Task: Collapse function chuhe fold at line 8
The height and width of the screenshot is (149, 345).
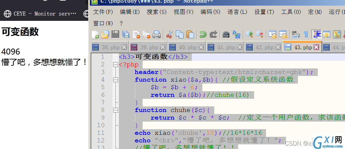Action: click(115, 110)
